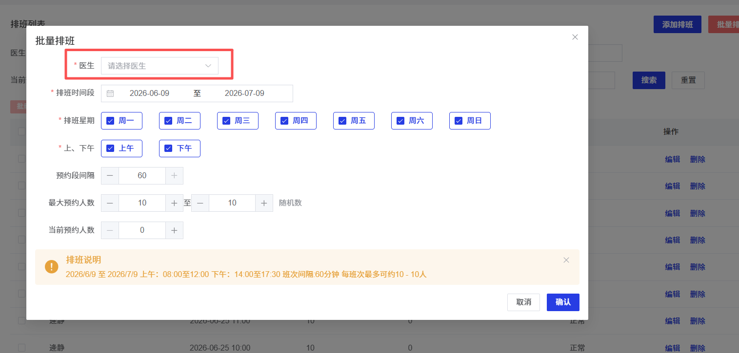Click the chevron arrow in 医生 select

(208, 66)
